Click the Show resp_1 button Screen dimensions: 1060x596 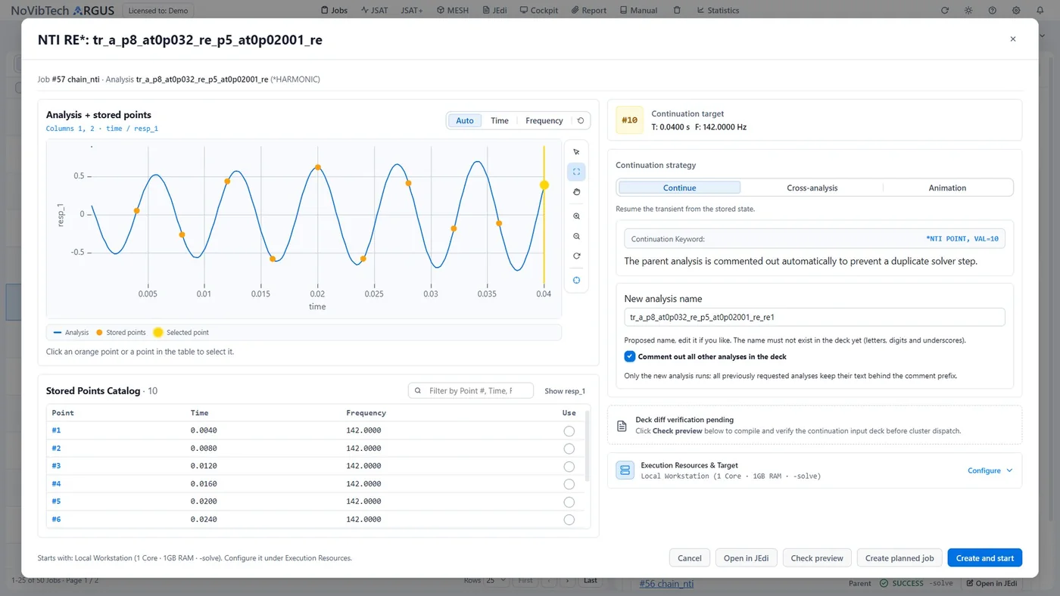pyautogui.click(x=565, y=391)
